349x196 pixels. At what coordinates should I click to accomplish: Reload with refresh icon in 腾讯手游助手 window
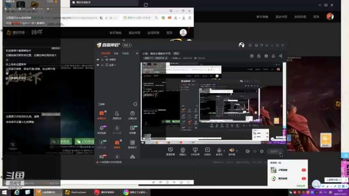point(146,5)
